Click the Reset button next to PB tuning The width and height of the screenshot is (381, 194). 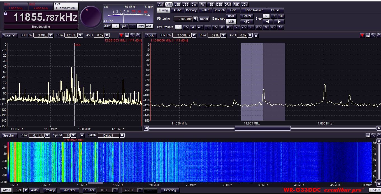204,19
